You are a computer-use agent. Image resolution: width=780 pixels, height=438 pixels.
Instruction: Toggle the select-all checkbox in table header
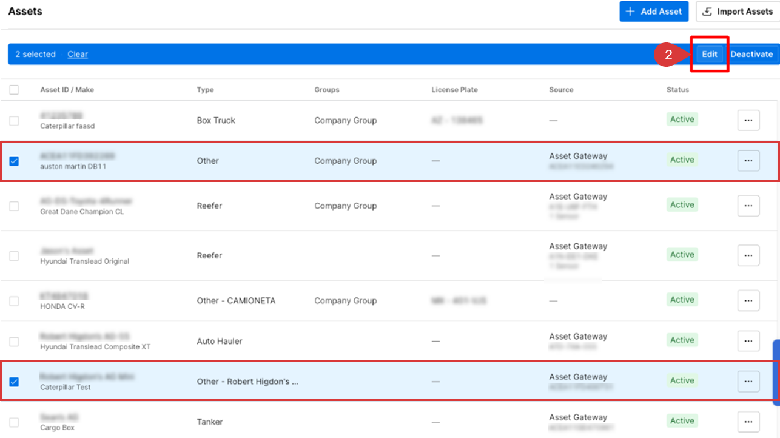point(14,90)
